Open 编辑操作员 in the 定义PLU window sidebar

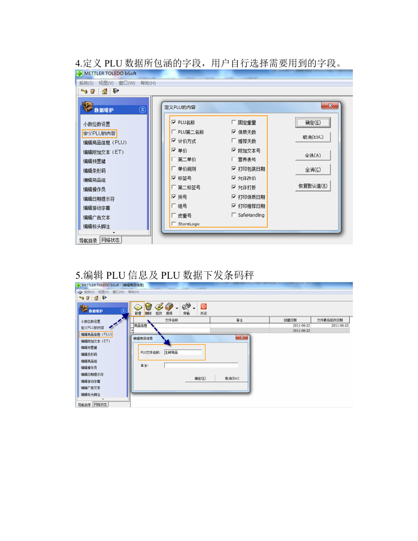(x=95, y=189)
